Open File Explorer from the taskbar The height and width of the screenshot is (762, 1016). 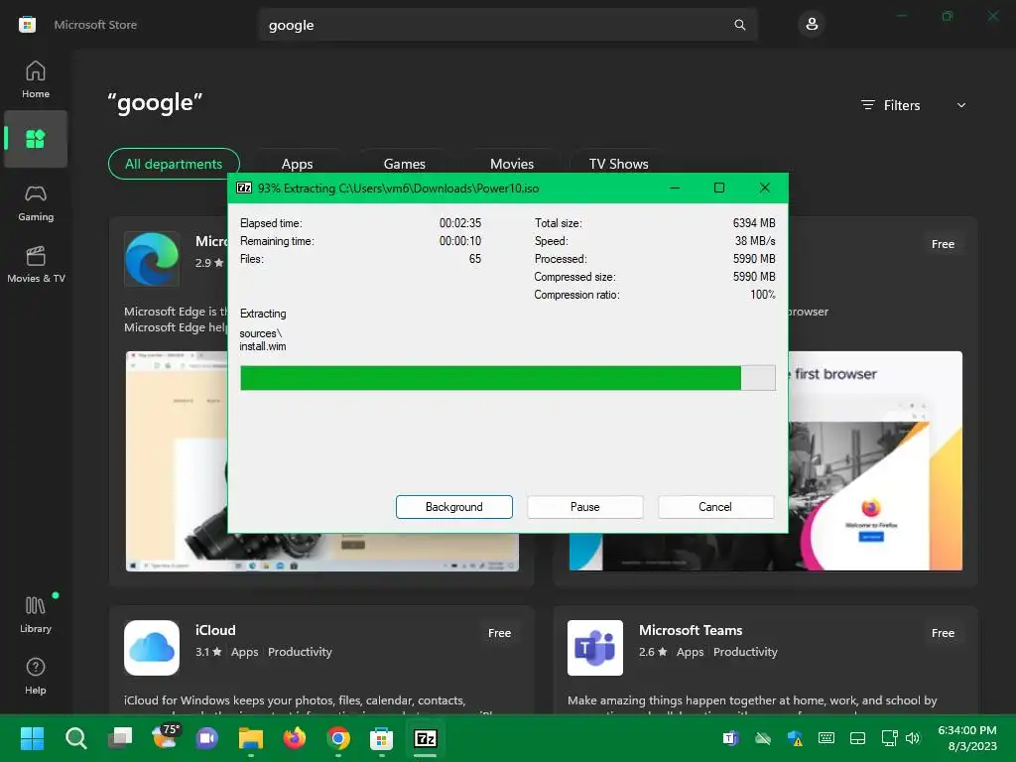point(251,738)
